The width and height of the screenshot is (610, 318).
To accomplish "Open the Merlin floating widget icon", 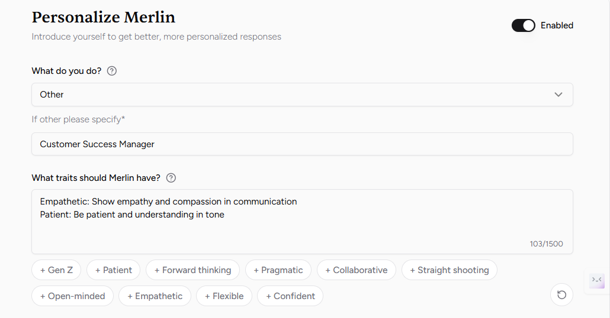I will 597,280.
